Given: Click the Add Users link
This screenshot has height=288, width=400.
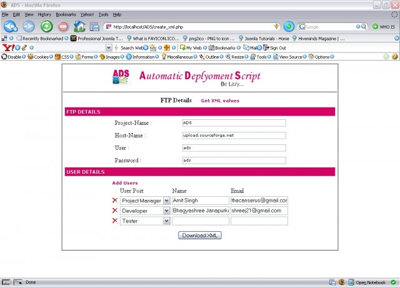Looking at the screenshot, I should pyautogui.click(x=124, y=183).
